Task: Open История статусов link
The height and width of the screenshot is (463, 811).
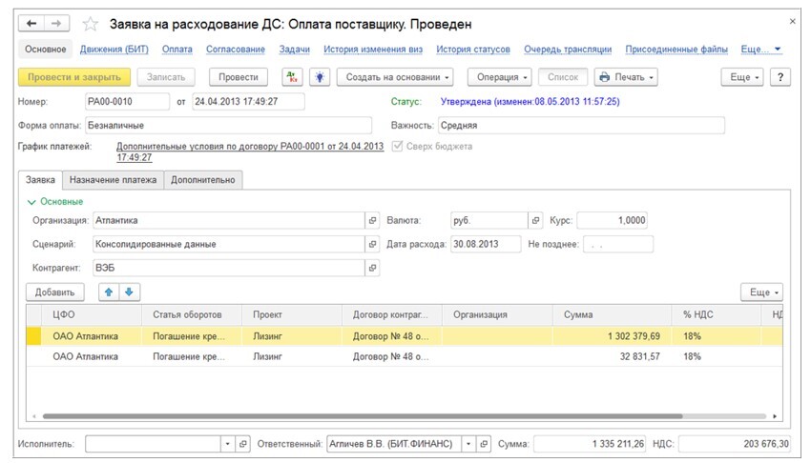Action: coord(472,49)
